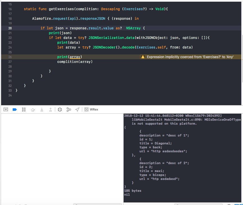Open the 'Expression implicitly coerced' warning message
The width and height of the screenshot is (243, 205).
point(190,57)
